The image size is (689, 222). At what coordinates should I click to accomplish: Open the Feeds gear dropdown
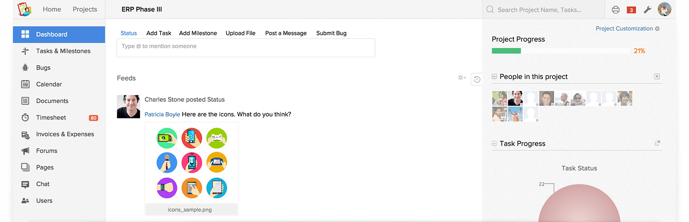coord(462,78)
